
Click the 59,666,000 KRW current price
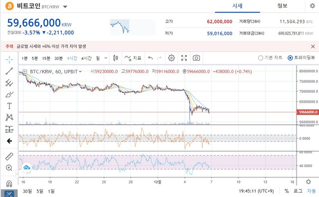[x=39, y=23]
